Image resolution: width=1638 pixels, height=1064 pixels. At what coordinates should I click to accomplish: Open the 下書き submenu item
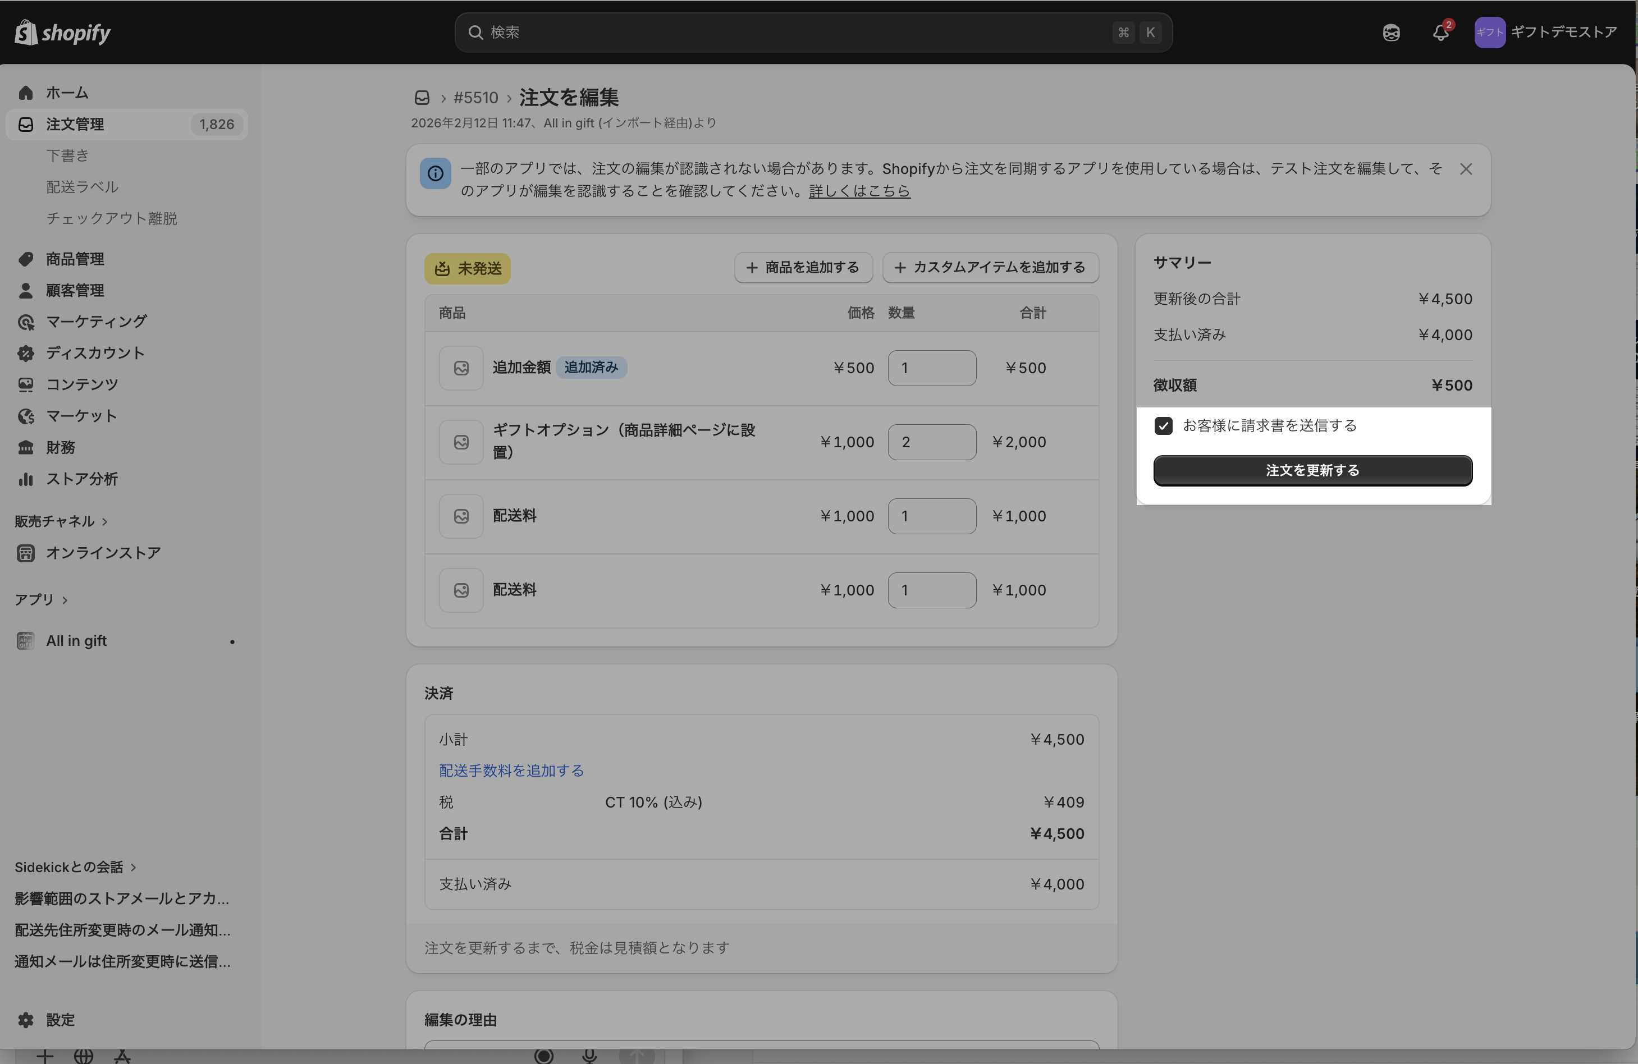(67, 155)
